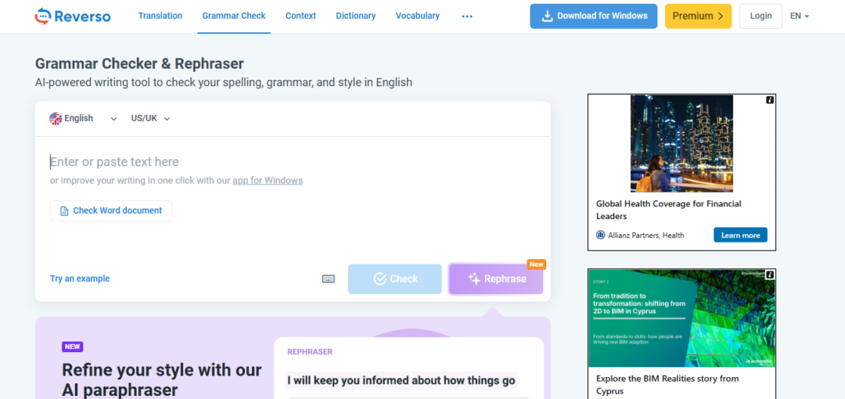This screenshot has height=399, width=845.
Task: Click the Allianz Partners logo icon
Action: click(x=601, y=235)
